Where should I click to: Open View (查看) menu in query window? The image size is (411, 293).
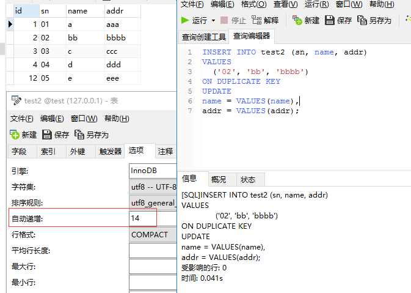286,4
